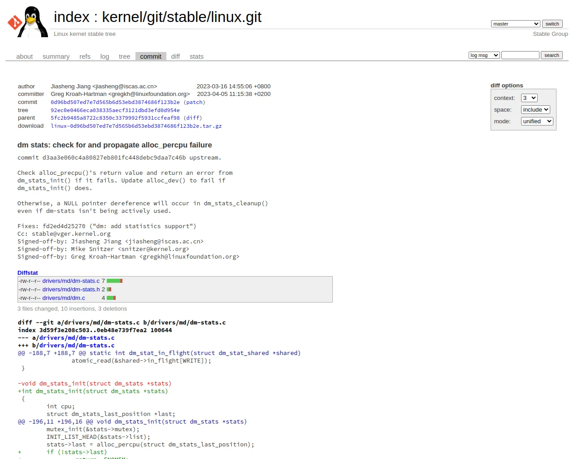Switch to the diff tab

pos(175,56)
